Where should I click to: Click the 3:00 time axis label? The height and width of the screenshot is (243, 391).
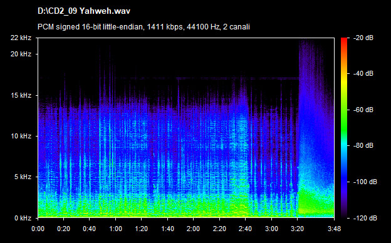point(271,229)
